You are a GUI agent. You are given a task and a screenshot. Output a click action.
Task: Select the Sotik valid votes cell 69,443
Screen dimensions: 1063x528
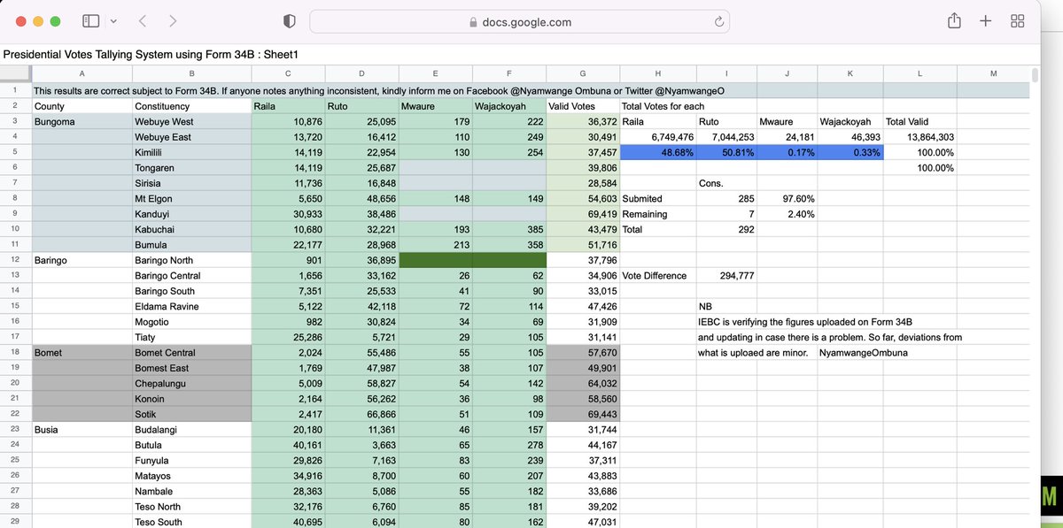(x=583, y=414)
